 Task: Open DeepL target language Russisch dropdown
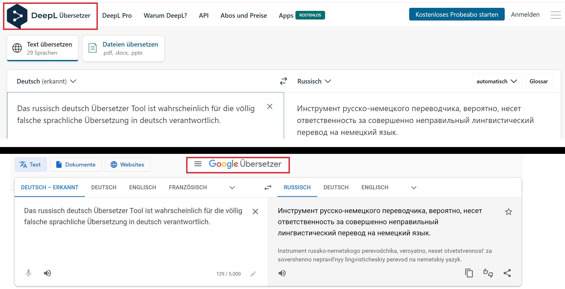tap(314, 81)
